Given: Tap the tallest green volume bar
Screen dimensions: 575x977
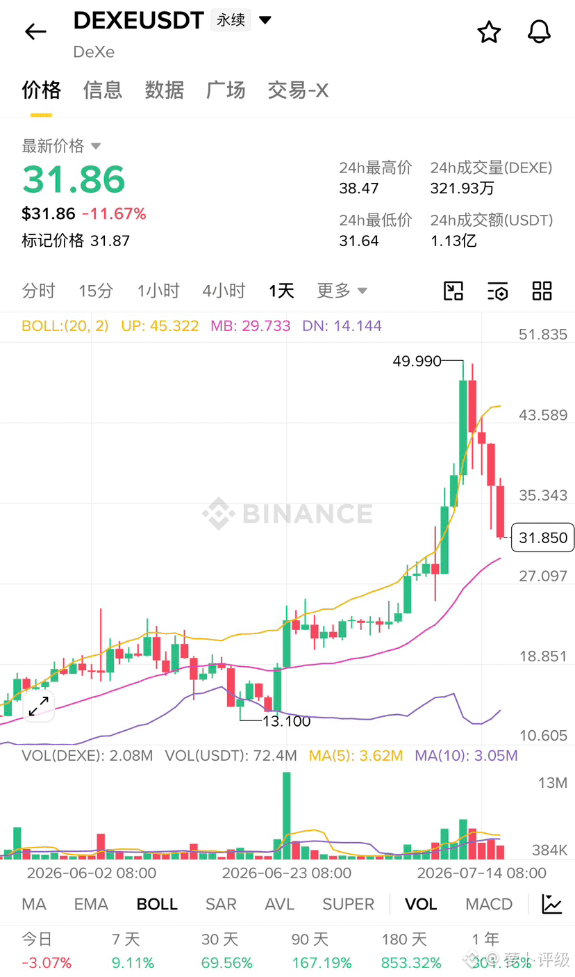Looking at the screenshot, I should pyautogui.click(x=286, y=815).
